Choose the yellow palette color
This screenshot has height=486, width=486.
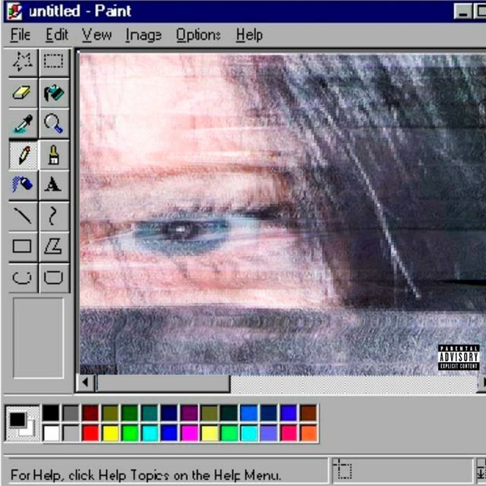point(110,433)
